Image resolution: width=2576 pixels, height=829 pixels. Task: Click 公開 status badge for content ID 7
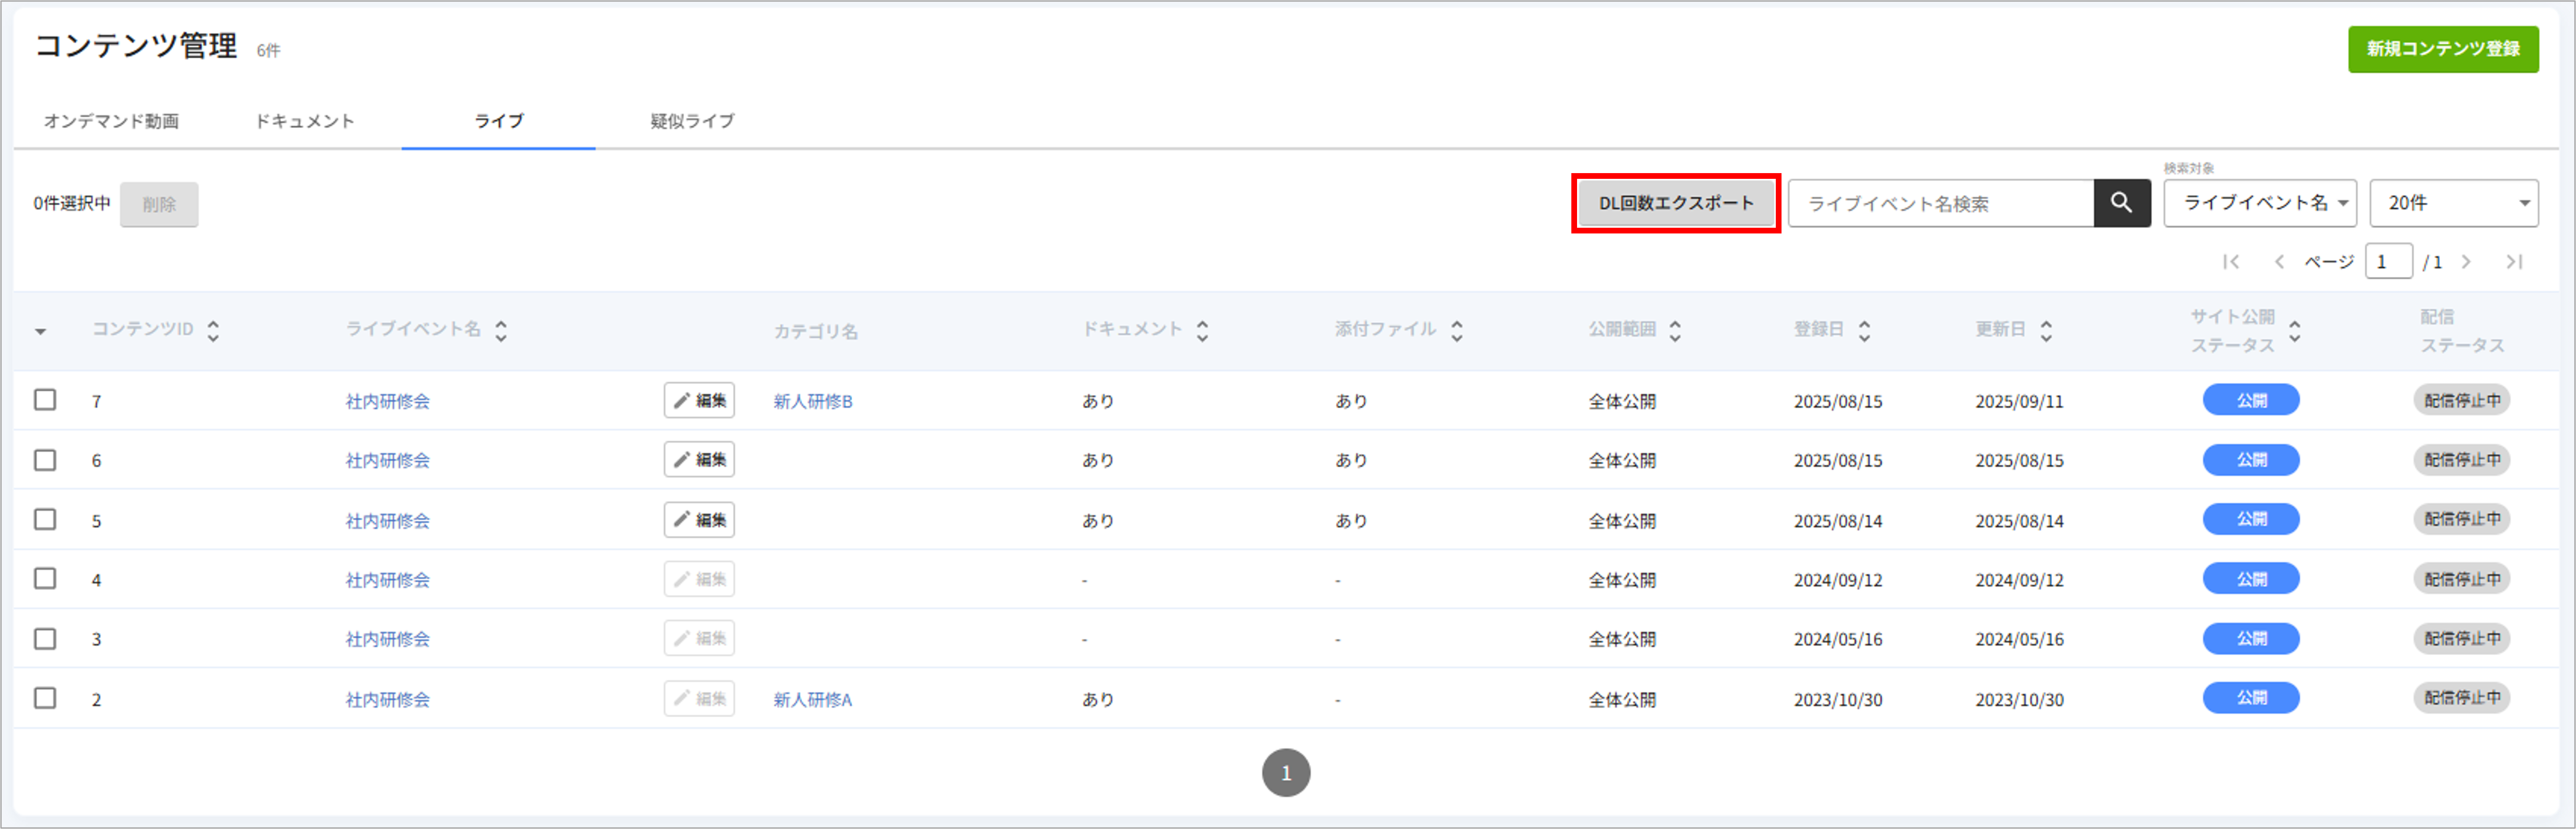[2251, 400]
